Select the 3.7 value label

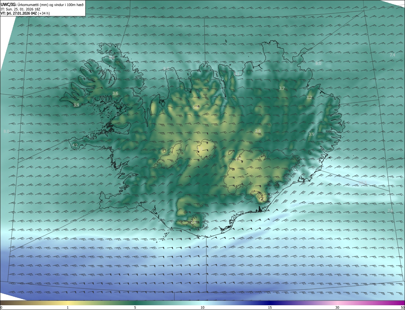click(282, 88)
